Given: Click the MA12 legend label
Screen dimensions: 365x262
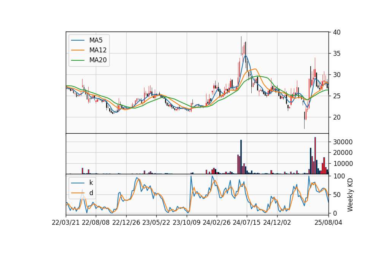Looking at the screenshot, I should pyautogui.click(x=98, y=50).
